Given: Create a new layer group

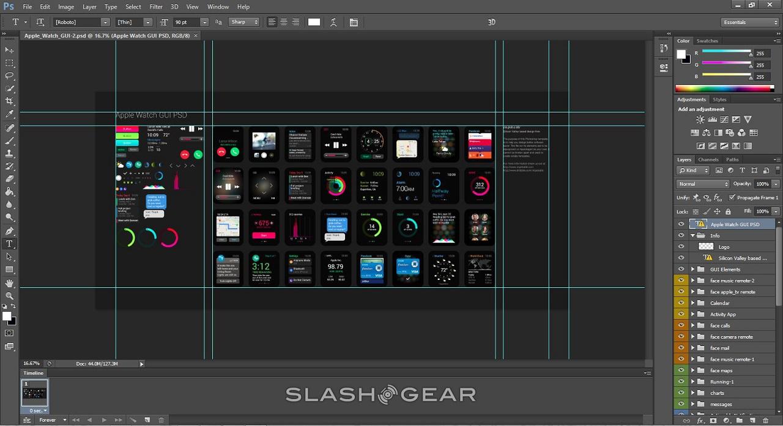Looking at the screenshot, I should click(740, 420).
